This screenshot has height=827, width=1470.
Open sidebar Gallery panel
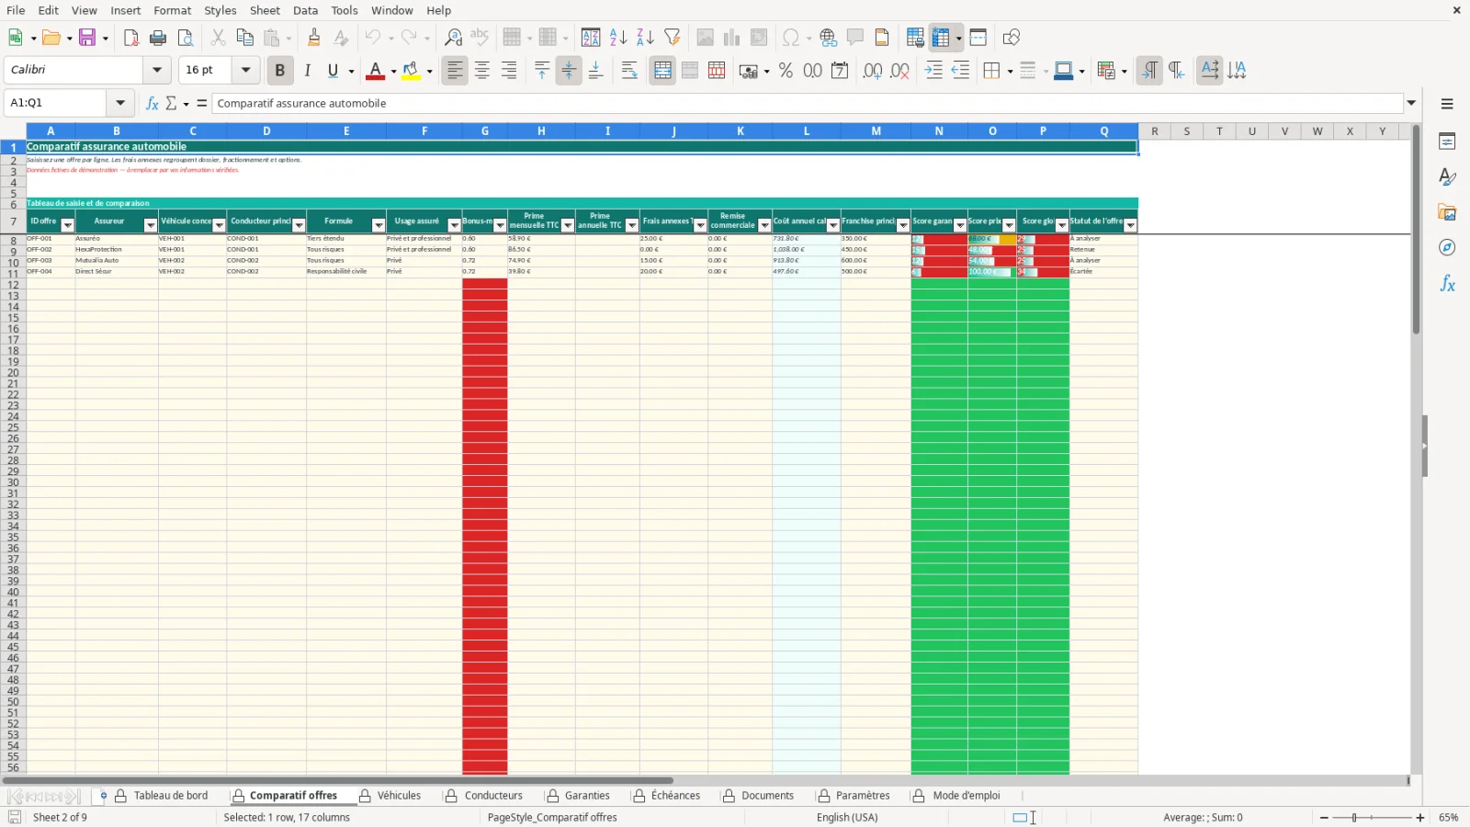1447,212
